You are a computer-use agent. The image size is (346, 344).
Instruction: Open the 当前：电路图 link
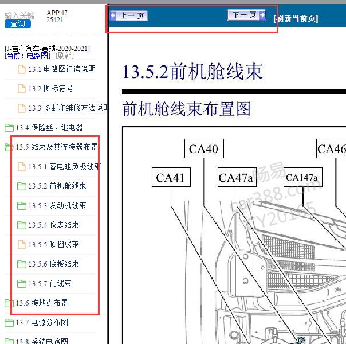click(x=27, y=56)
